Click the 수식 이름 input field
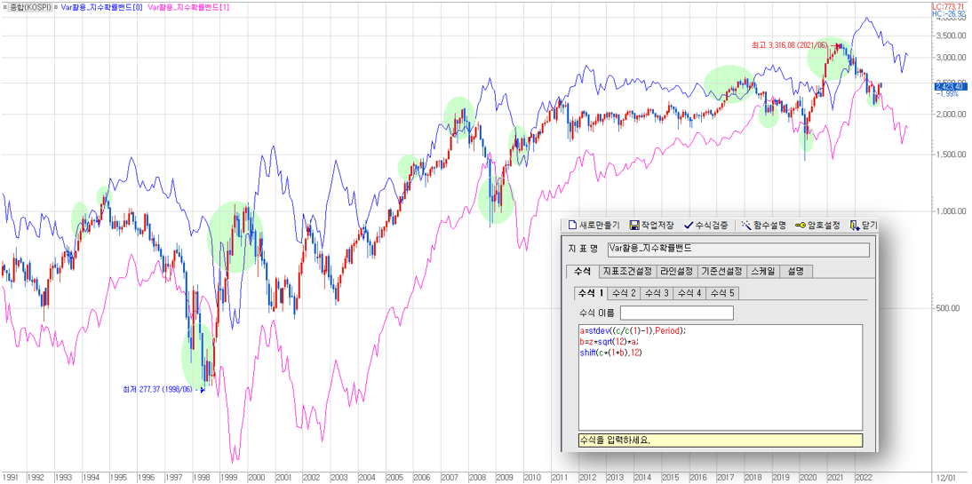The width and height of the screenshot is (972, 484). [x=676, y=313]
